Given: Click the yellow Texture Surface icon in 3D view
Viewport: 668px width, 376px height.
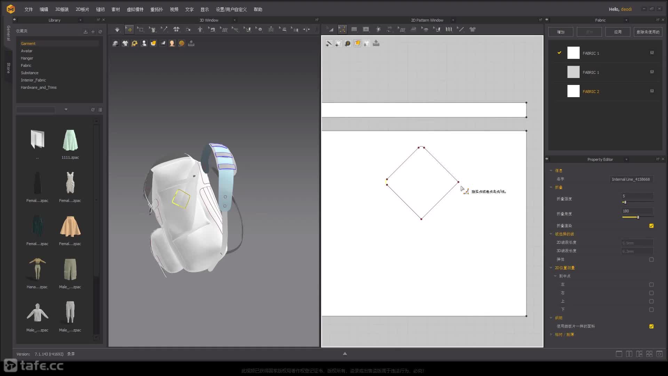Looking at the screenshot, I should 153,44.
